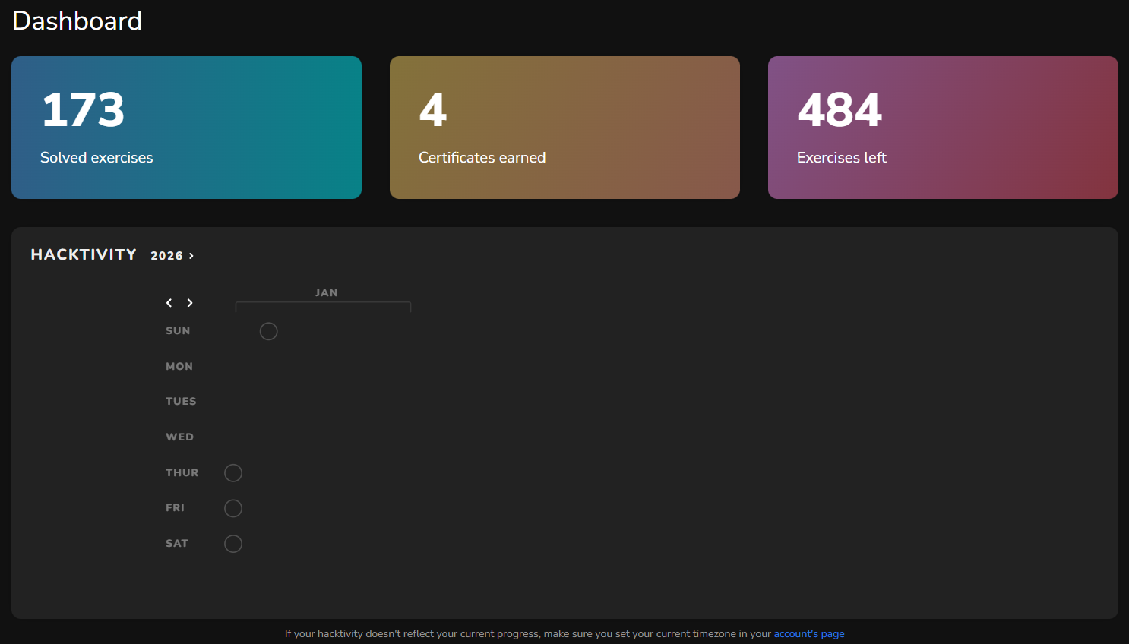Click the previous month arrow in Hacktivity
Image resolution: width=1129 pixels, height=644 pixels.
coord(169,303)
